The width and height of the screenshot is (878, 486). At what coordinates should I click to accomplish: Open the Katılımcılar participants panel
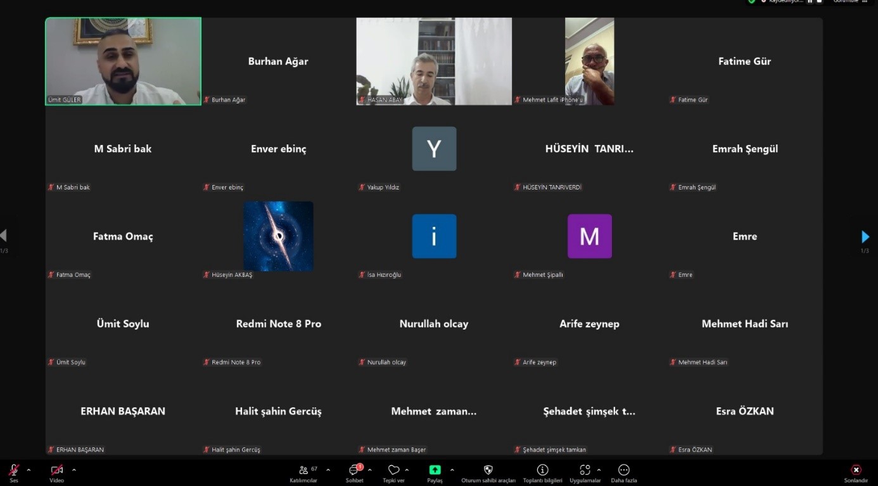(x=303, y=473)
